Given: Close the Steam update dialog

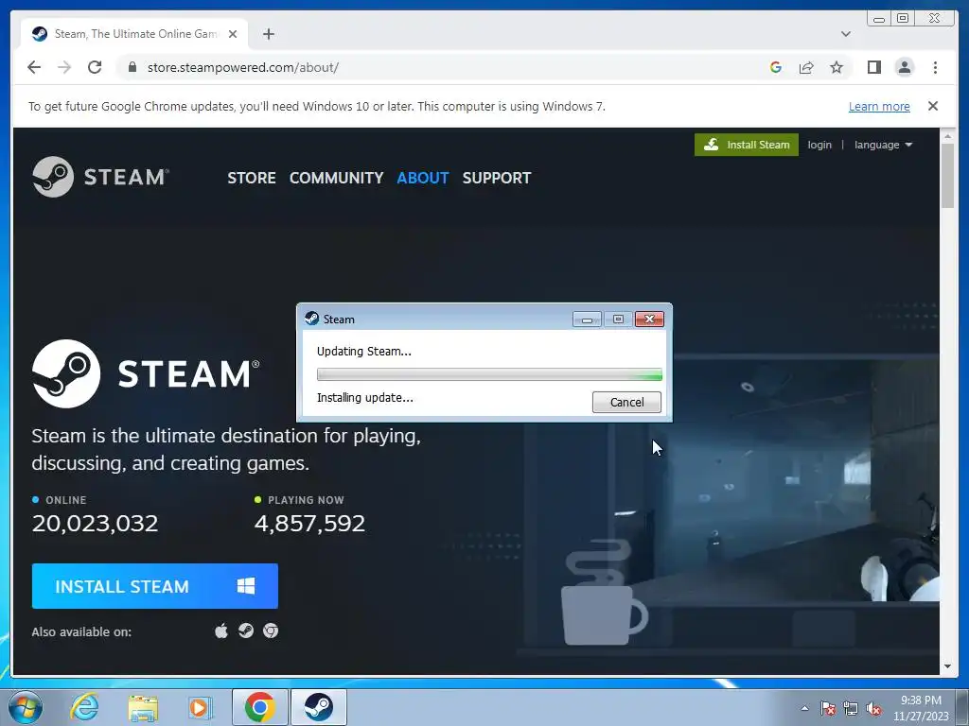Looking at the screenshot, I should 649,320.
